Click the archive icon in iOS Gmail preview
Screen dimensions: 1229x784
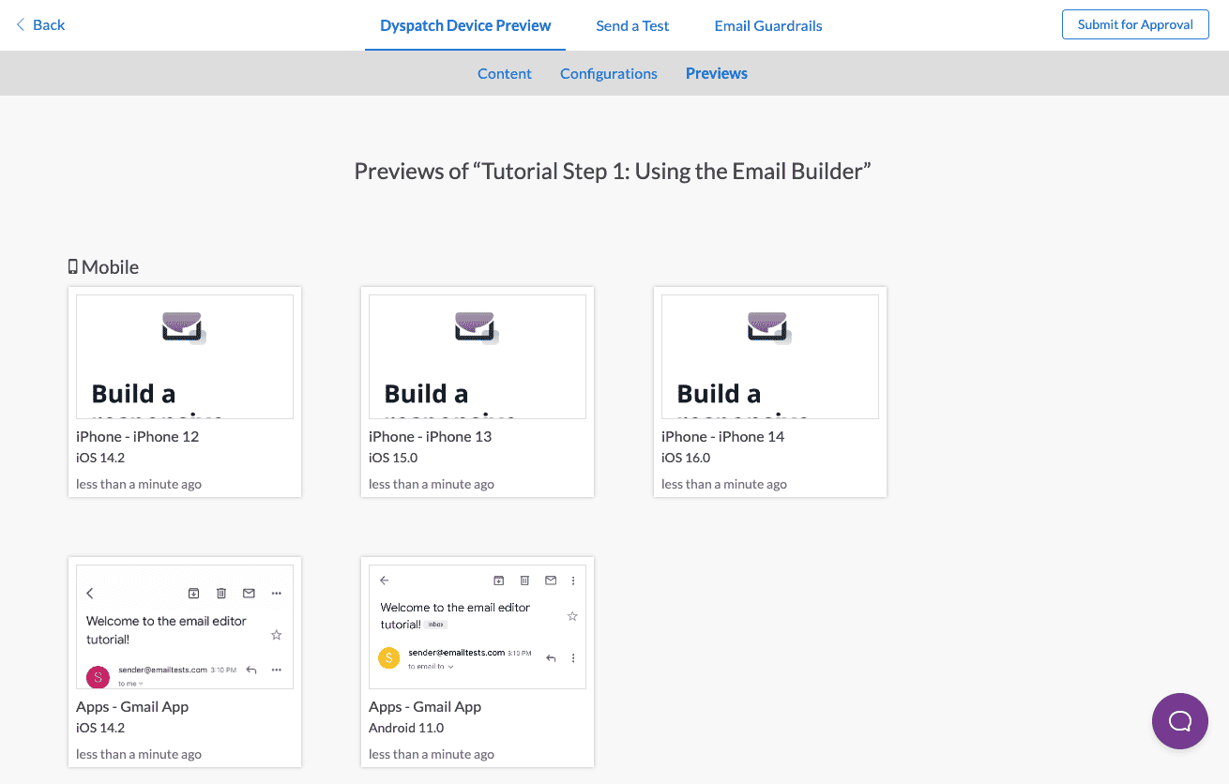click(x=193, y=593)
